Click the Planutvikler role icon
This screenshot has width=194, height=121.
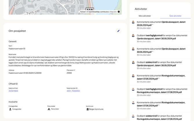click(x=49, y=109)
